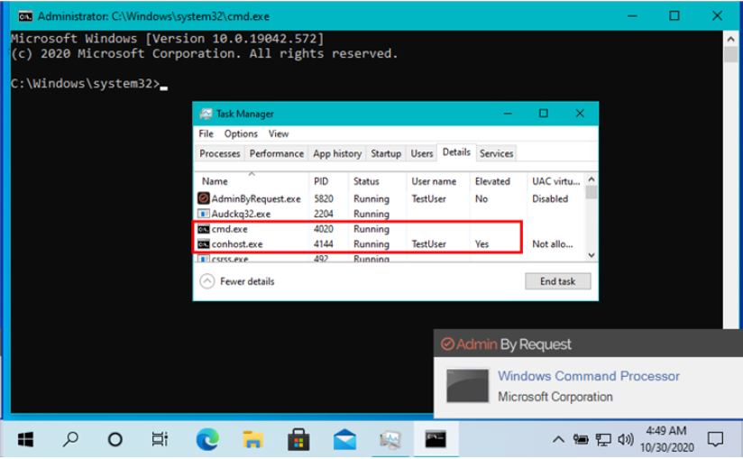Viewport: 743px width, 459px height.
Task: Switch to the App history tab
Action: (x=337, y=153)
